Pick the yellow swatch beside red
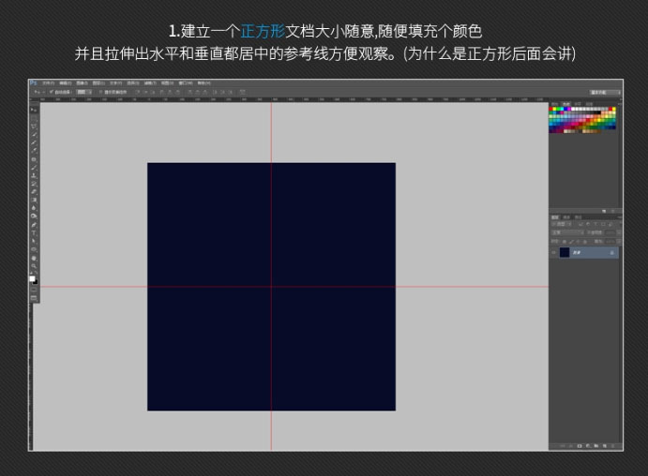 [x=554, y=109]
